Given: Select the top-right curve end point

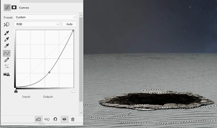Looking at the screenshot, I should (73, 30).
